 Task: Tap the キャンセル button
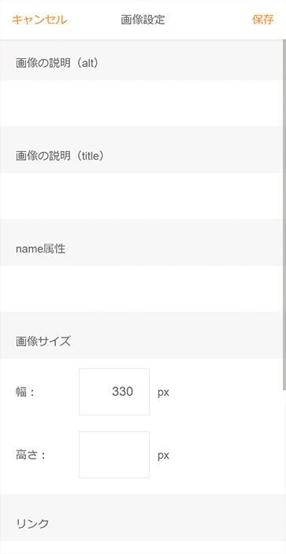(x=39, y=20)
